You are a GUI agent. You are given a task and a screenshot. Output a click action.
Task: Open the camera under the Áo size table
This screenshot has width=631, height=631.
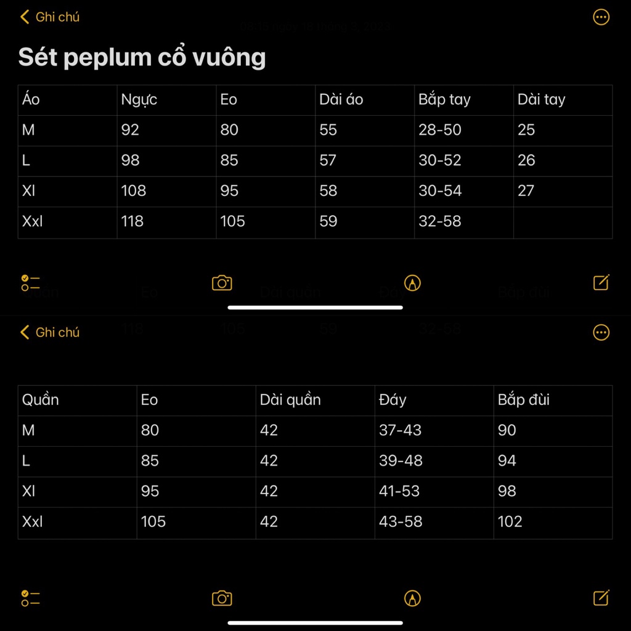pos(222,283)
